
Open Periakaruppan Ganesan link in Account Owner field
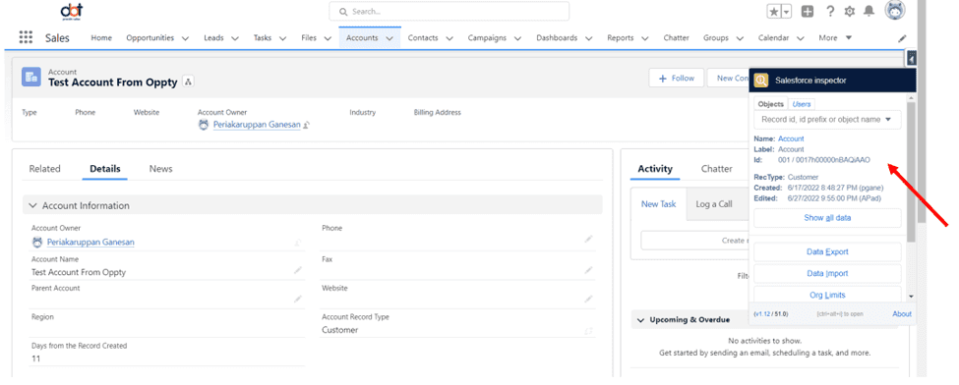pyautogui.click(x=90, y=242)
